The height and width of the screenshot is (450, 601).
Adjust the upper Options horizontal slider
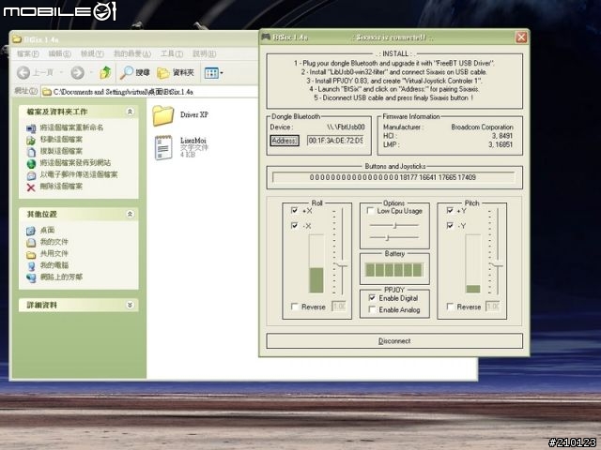(394, 225)
